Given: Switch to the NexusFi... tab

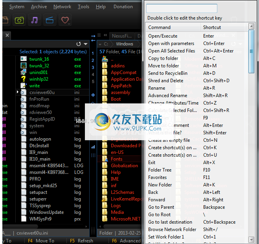Looking at the screenshot, I should coord(122,36).
